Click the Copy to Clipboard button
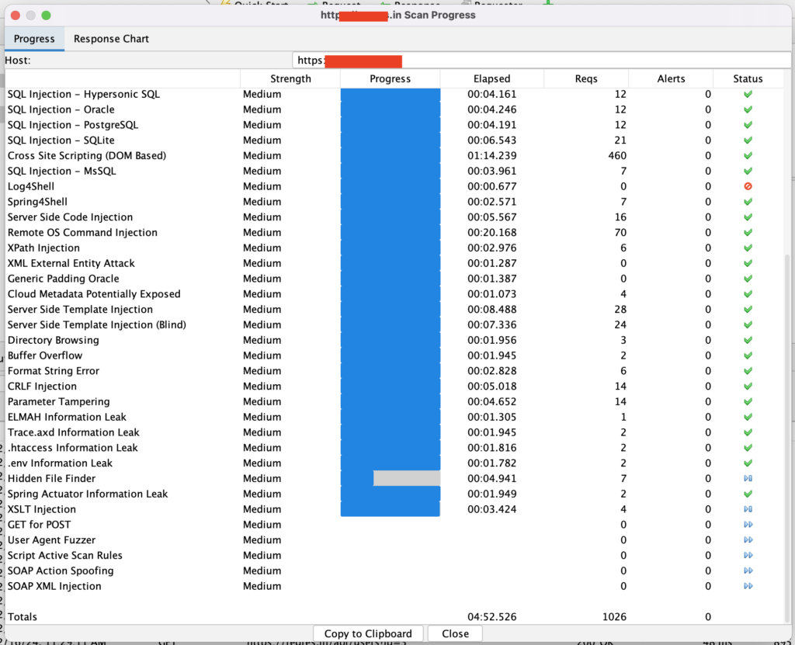 [368, 634]
